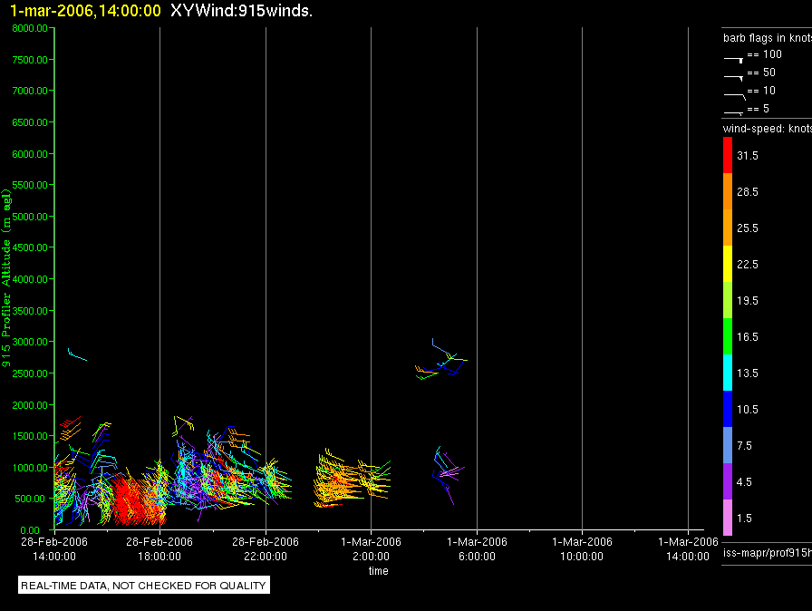Click the real-time data quality notice
Image resolution: width=812 pixels, height=611 pixels.
point(143,585)
